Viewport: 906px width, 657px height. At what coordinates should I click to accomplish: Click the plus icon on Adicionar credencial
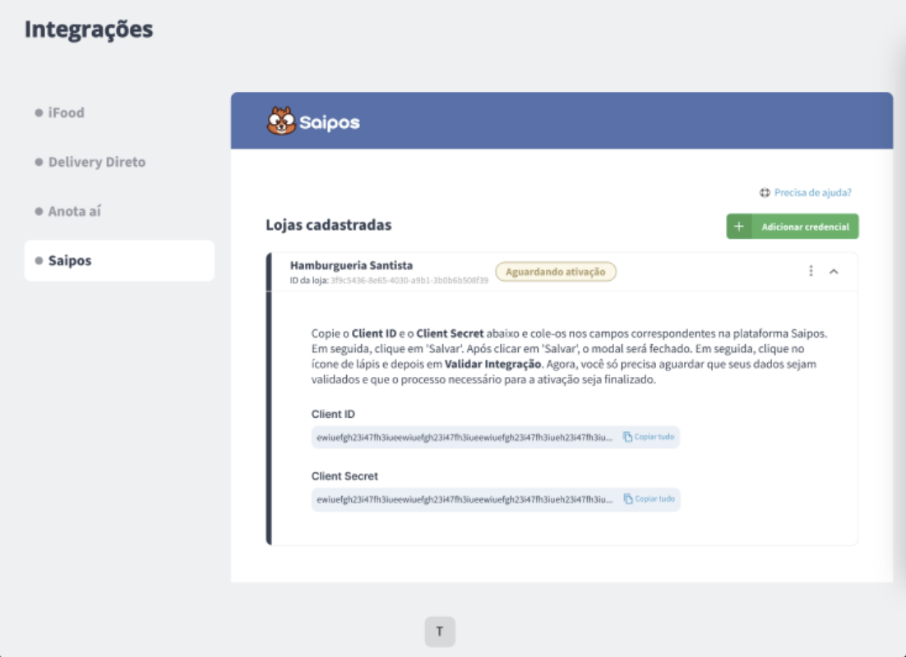point(739,227)
